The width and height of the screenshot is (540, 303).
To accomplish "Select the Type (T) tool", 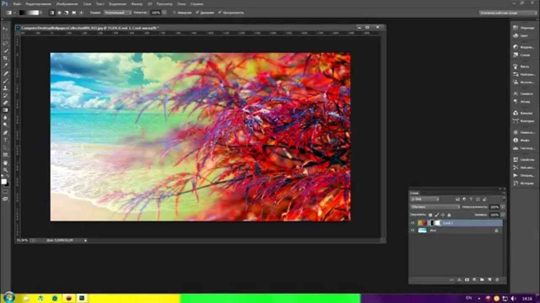I will (5, 140).
